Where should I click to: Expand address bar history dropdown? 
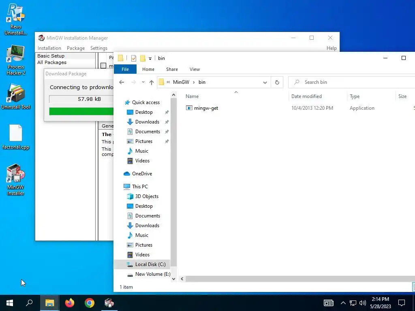click(265, 83)
